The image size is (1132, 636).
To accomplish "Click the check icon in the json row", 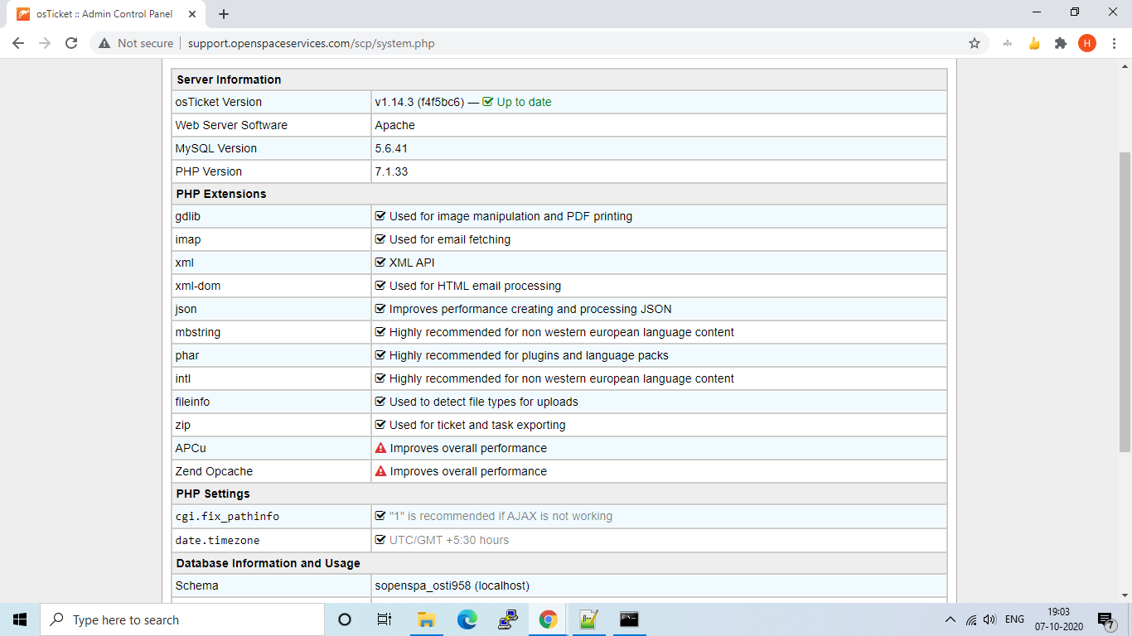I will (380, 309).
